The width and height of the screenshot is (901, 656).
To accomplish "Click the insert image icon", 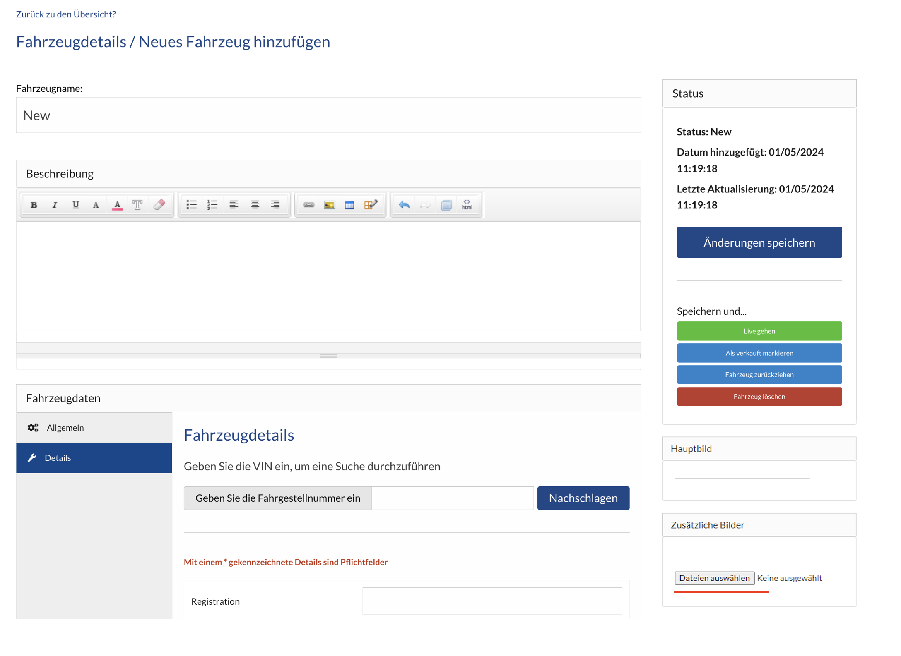I will 329,205.
